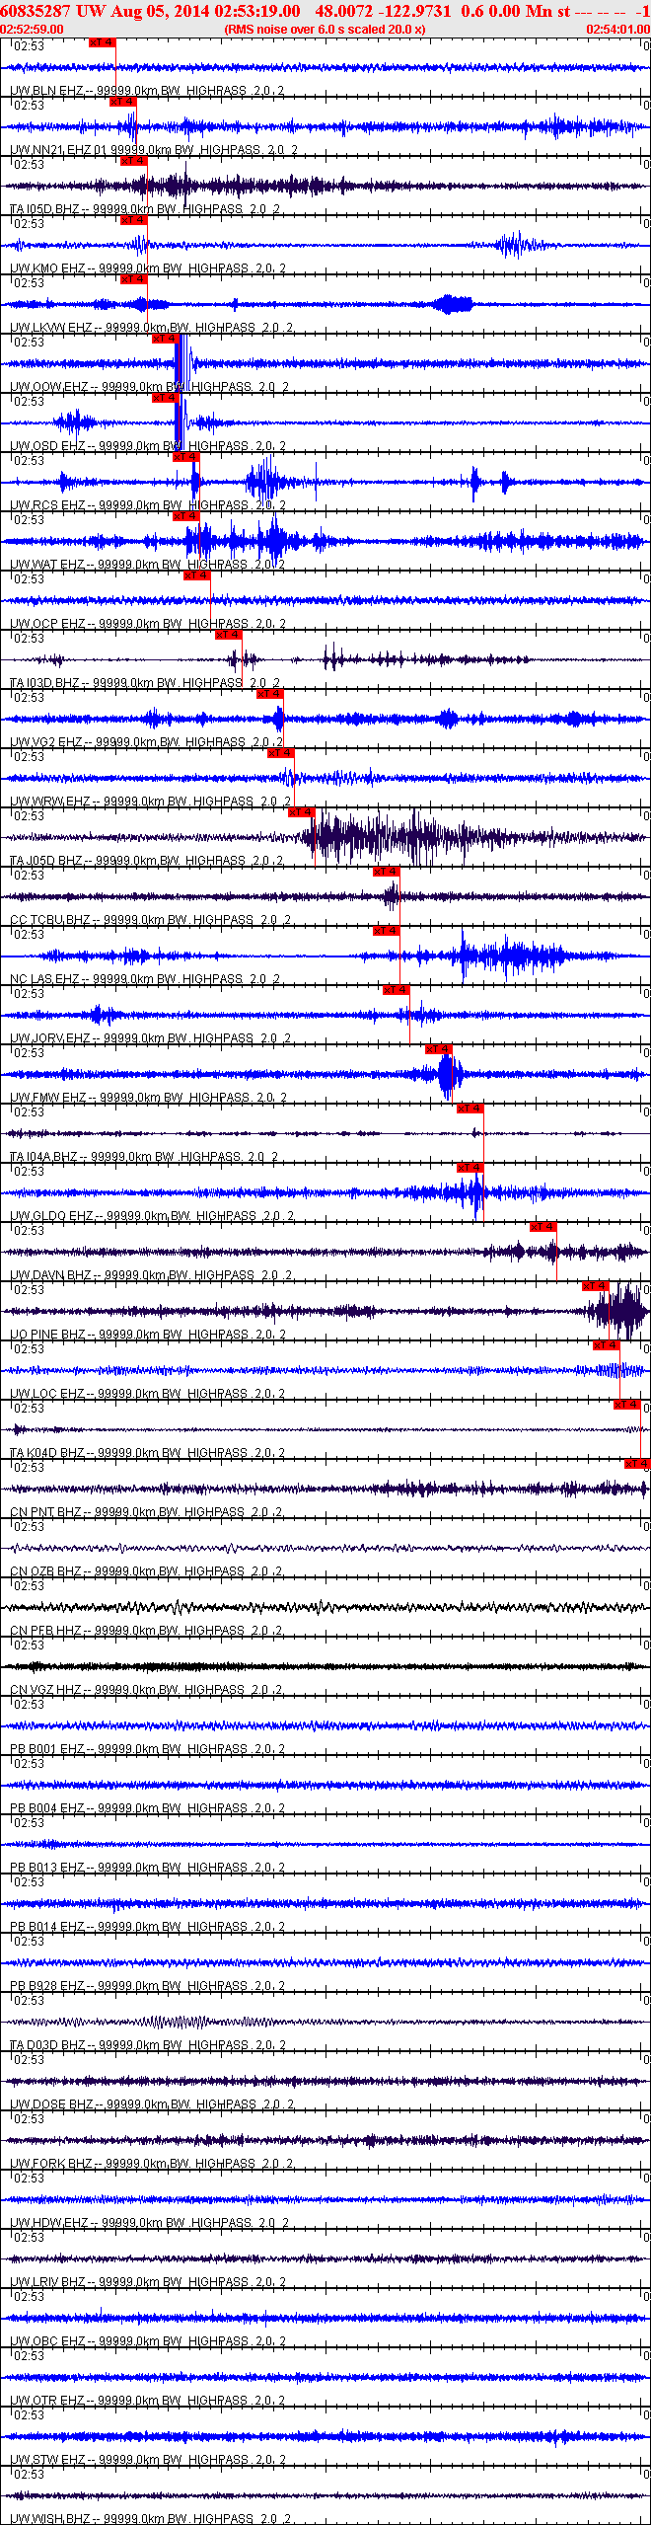651x2525 pixels.
Task: Click the CN PFB HHZ station label
Action: [x=146, y=1631]
